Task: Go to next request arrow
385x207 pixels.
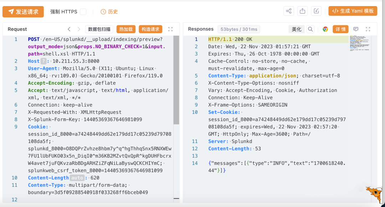Action: [x=79, y=29]
